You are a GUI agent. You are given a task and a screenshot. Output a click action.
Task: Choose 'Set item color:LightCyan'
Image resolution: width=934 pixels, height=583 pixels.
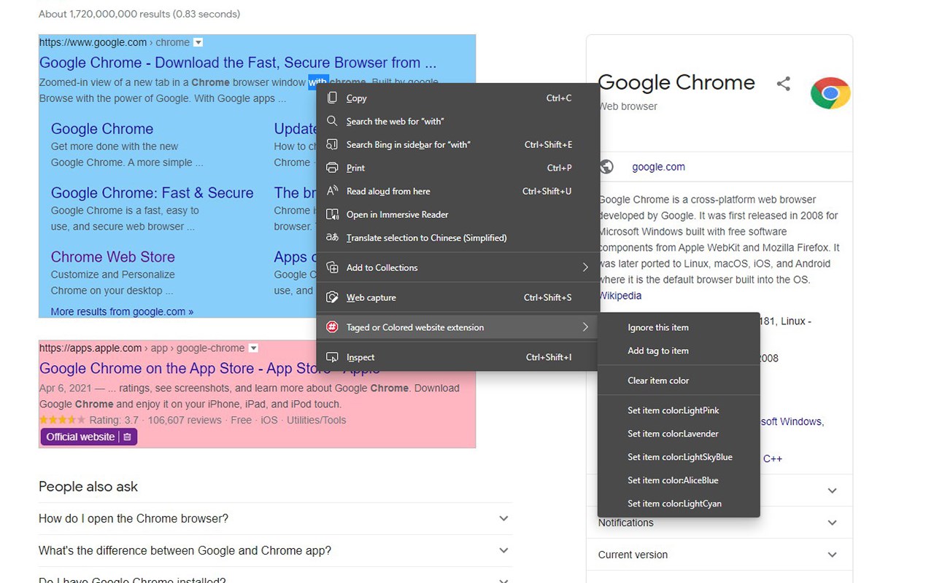click(x=679, y=504)
